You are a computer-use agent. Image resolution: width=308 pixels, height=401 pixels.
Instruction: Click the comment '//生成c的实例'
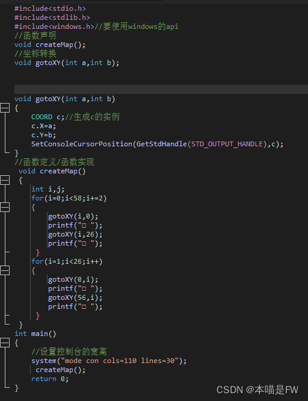[x=92, y=117]
